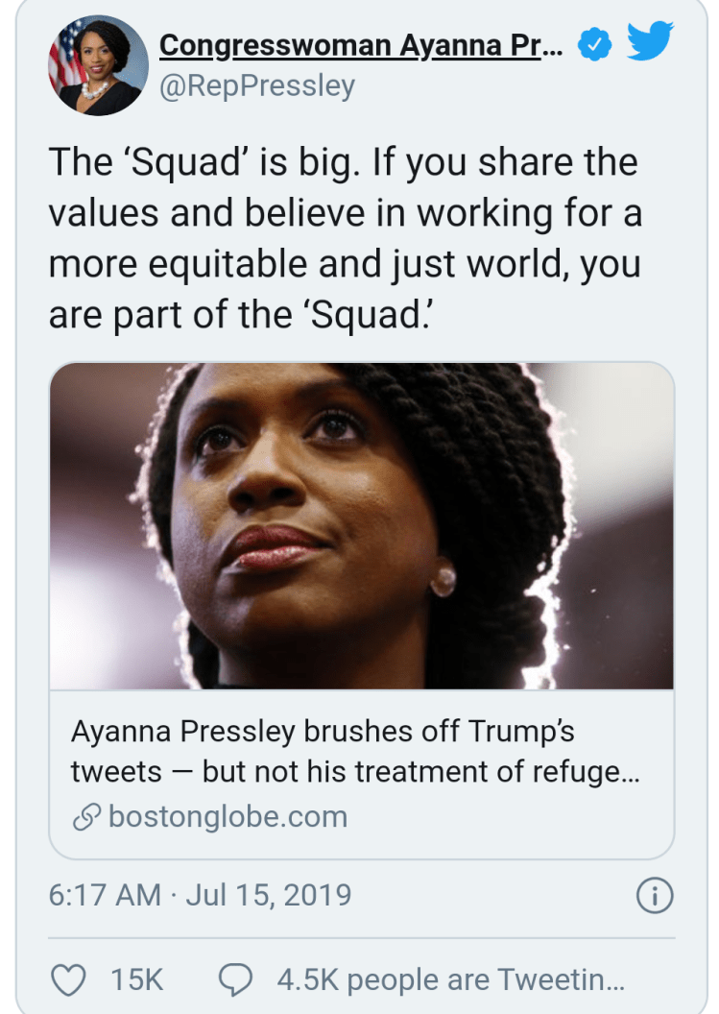Click the chain-link icon beside bostonglobe.com
The image size is (719, 1014).
(x=85, y=817)
